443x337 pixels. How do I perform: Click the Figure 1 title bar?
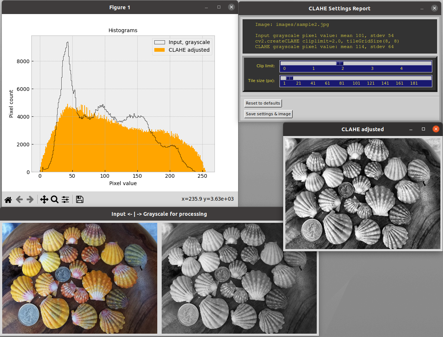coord(120,7)
